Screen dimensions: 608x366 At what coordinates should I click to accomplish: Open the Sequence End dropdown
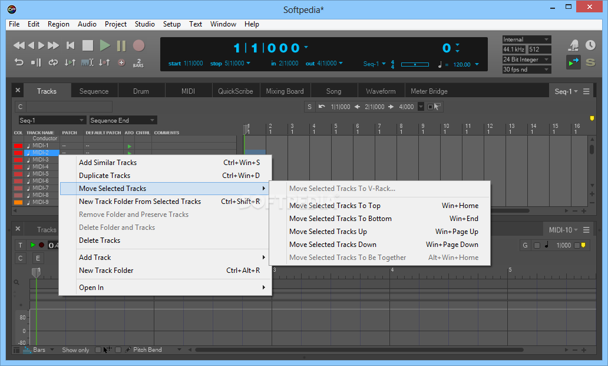click(x=123, y=120)
